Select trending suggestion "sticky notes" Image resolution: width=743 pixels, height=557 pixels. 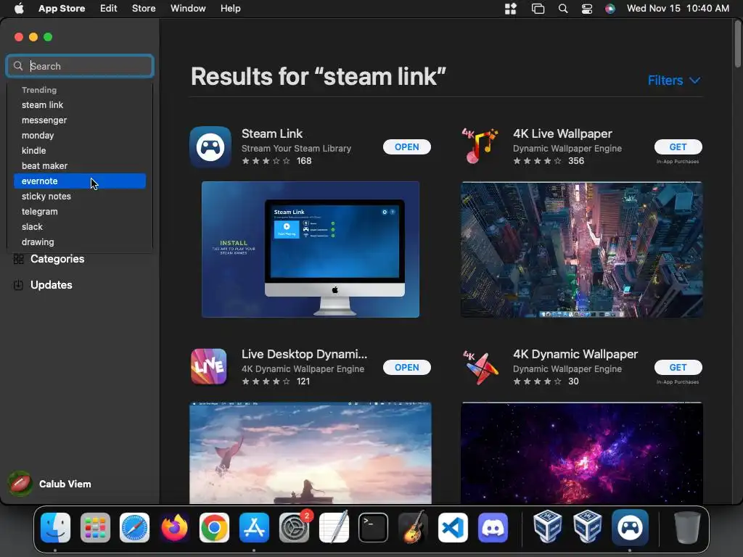[80, 196]
